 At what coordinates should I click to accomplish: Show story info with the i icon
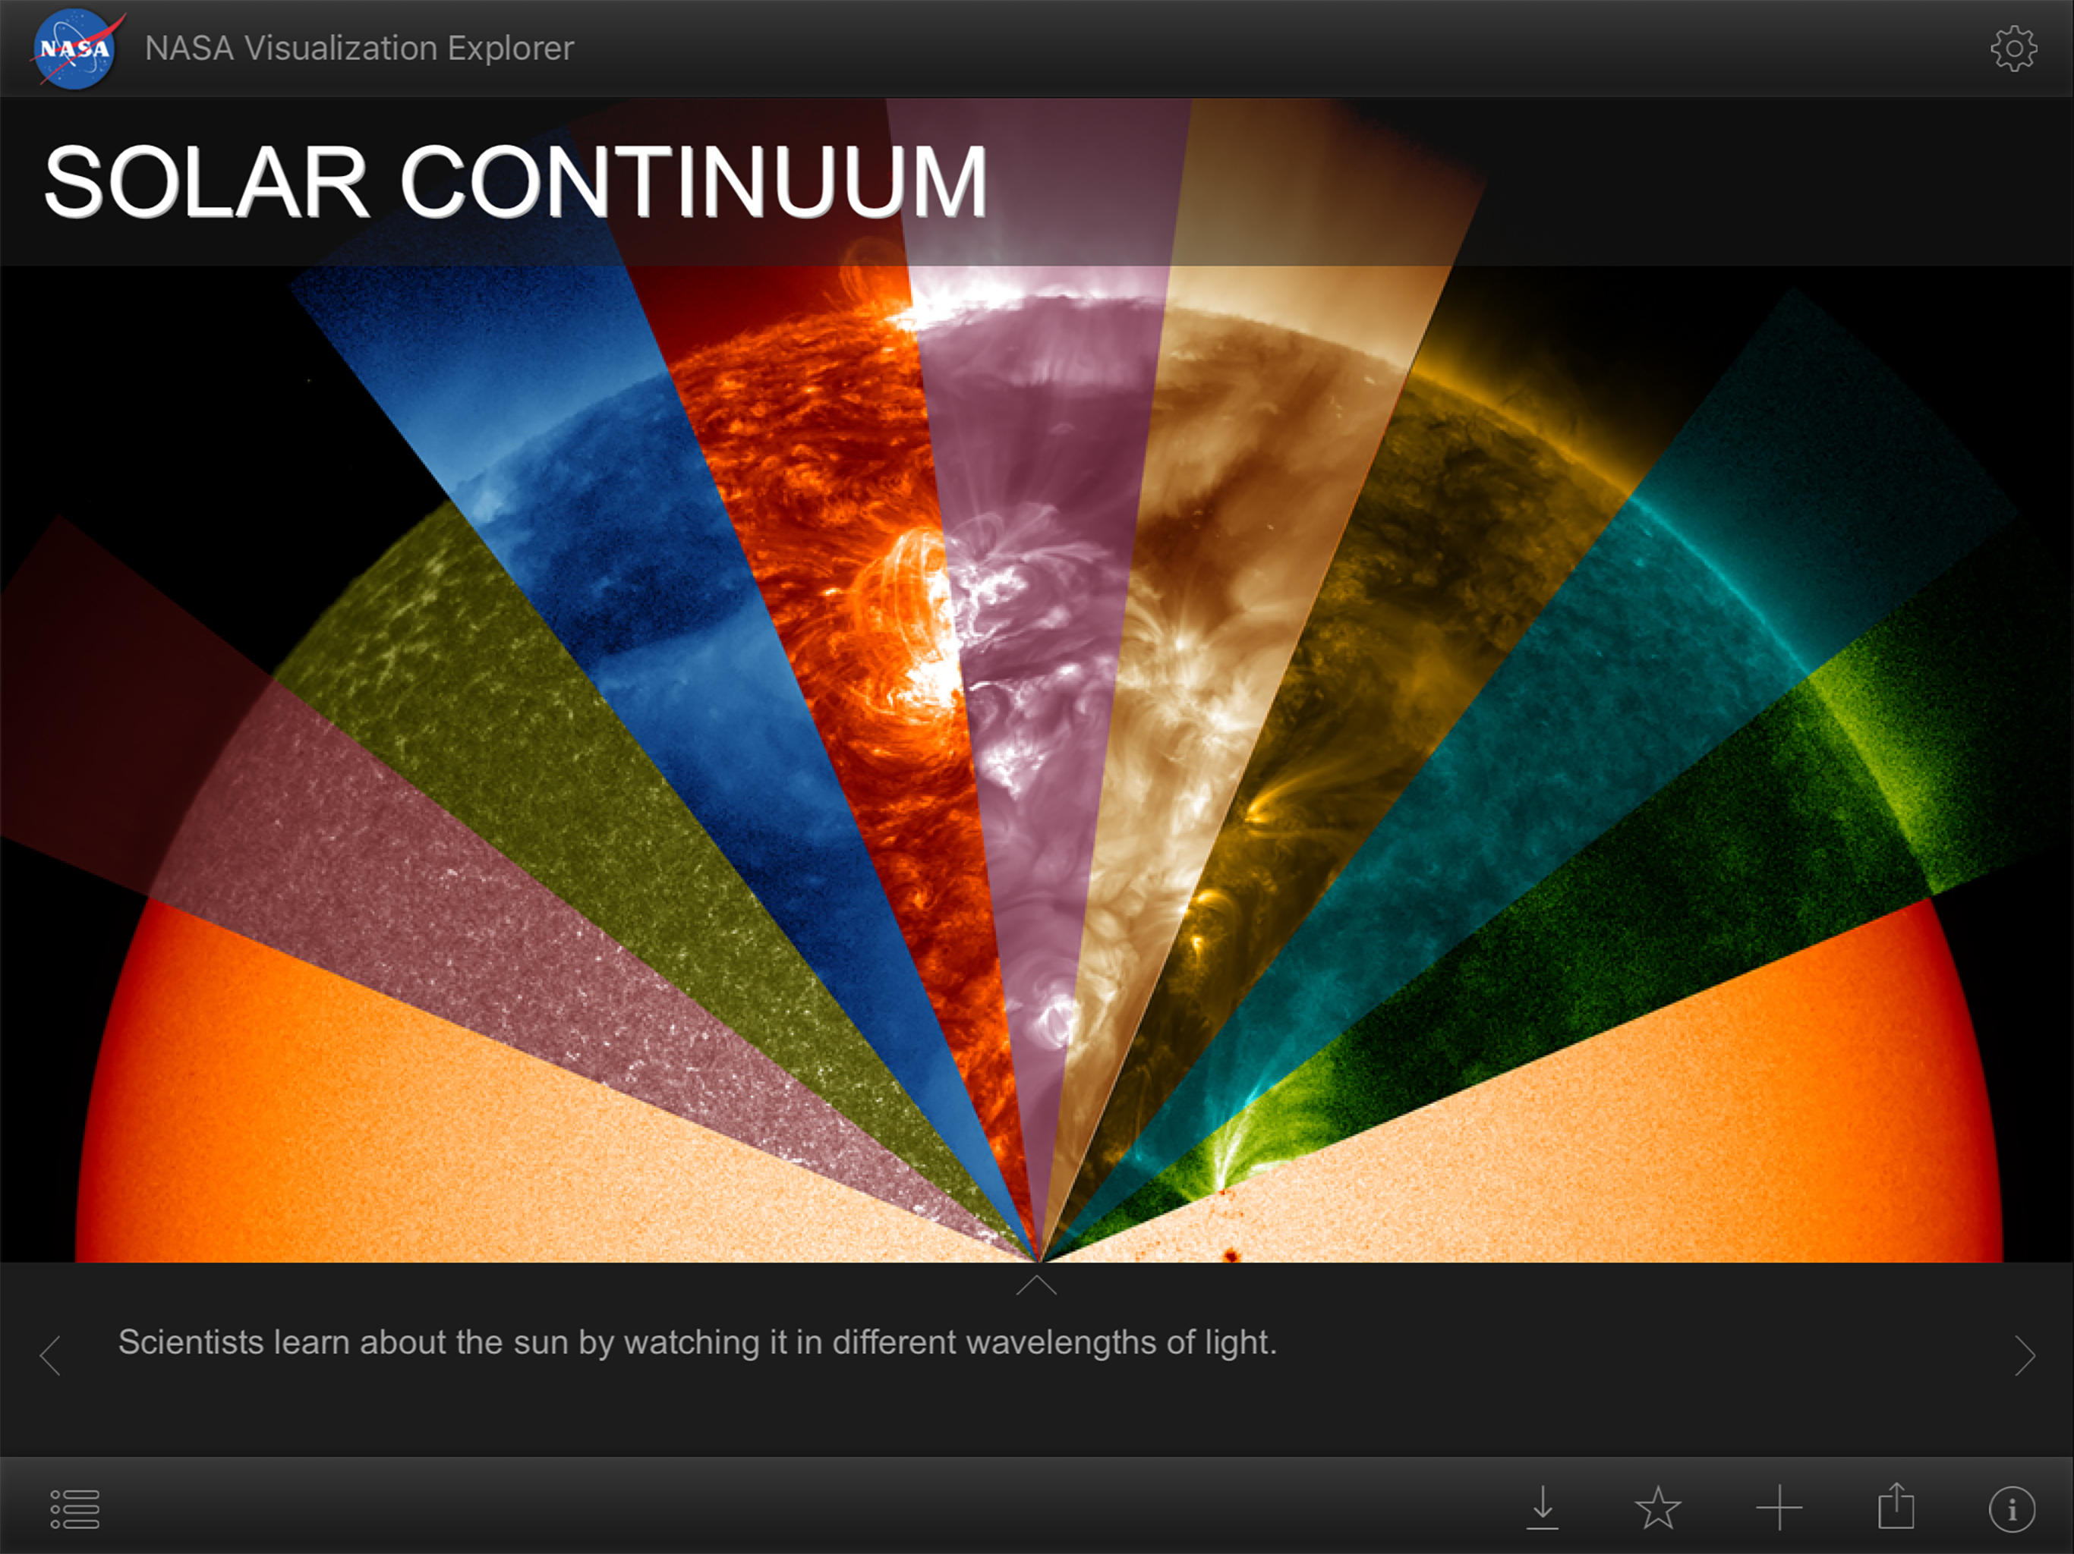pos(2011,1509)
